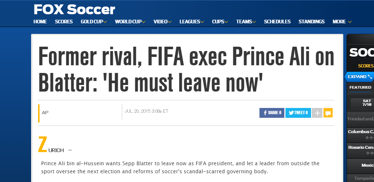Screen dimensions: 374x182
Task: Open the SCORES page in navigation
Action: tap(64, 22)
